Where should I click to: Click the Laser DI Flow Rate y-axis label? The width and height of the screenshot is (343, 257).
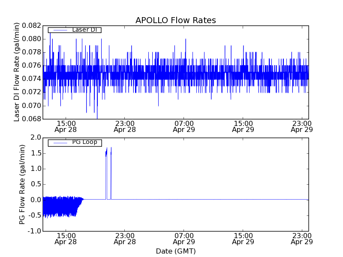pyautogui.click(x=17, y=72)
